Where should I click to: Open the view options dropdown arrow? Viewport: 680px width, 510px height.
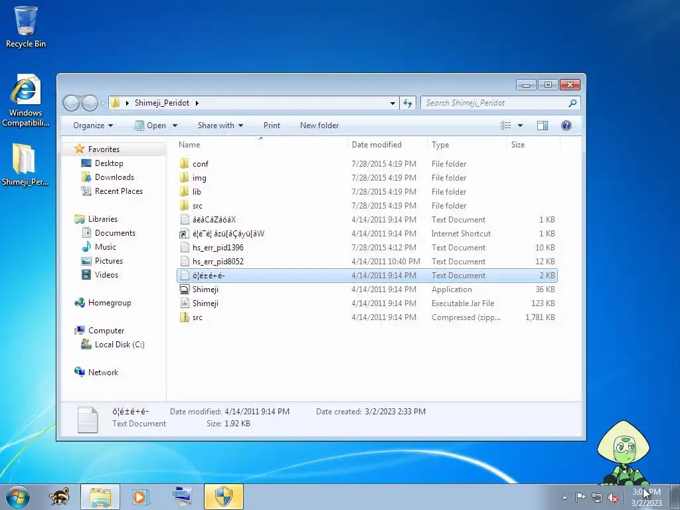pyautogui.click(x=520, y=126)
